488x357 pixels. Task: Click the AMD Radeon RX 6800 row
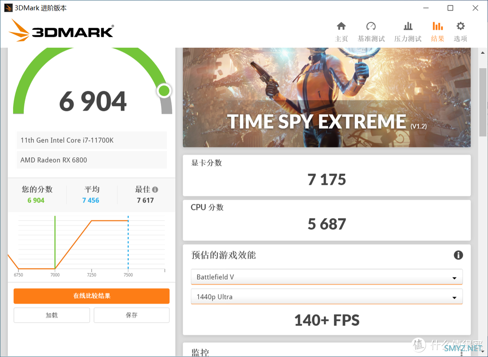pyautogui.click(x=92, y=160)
